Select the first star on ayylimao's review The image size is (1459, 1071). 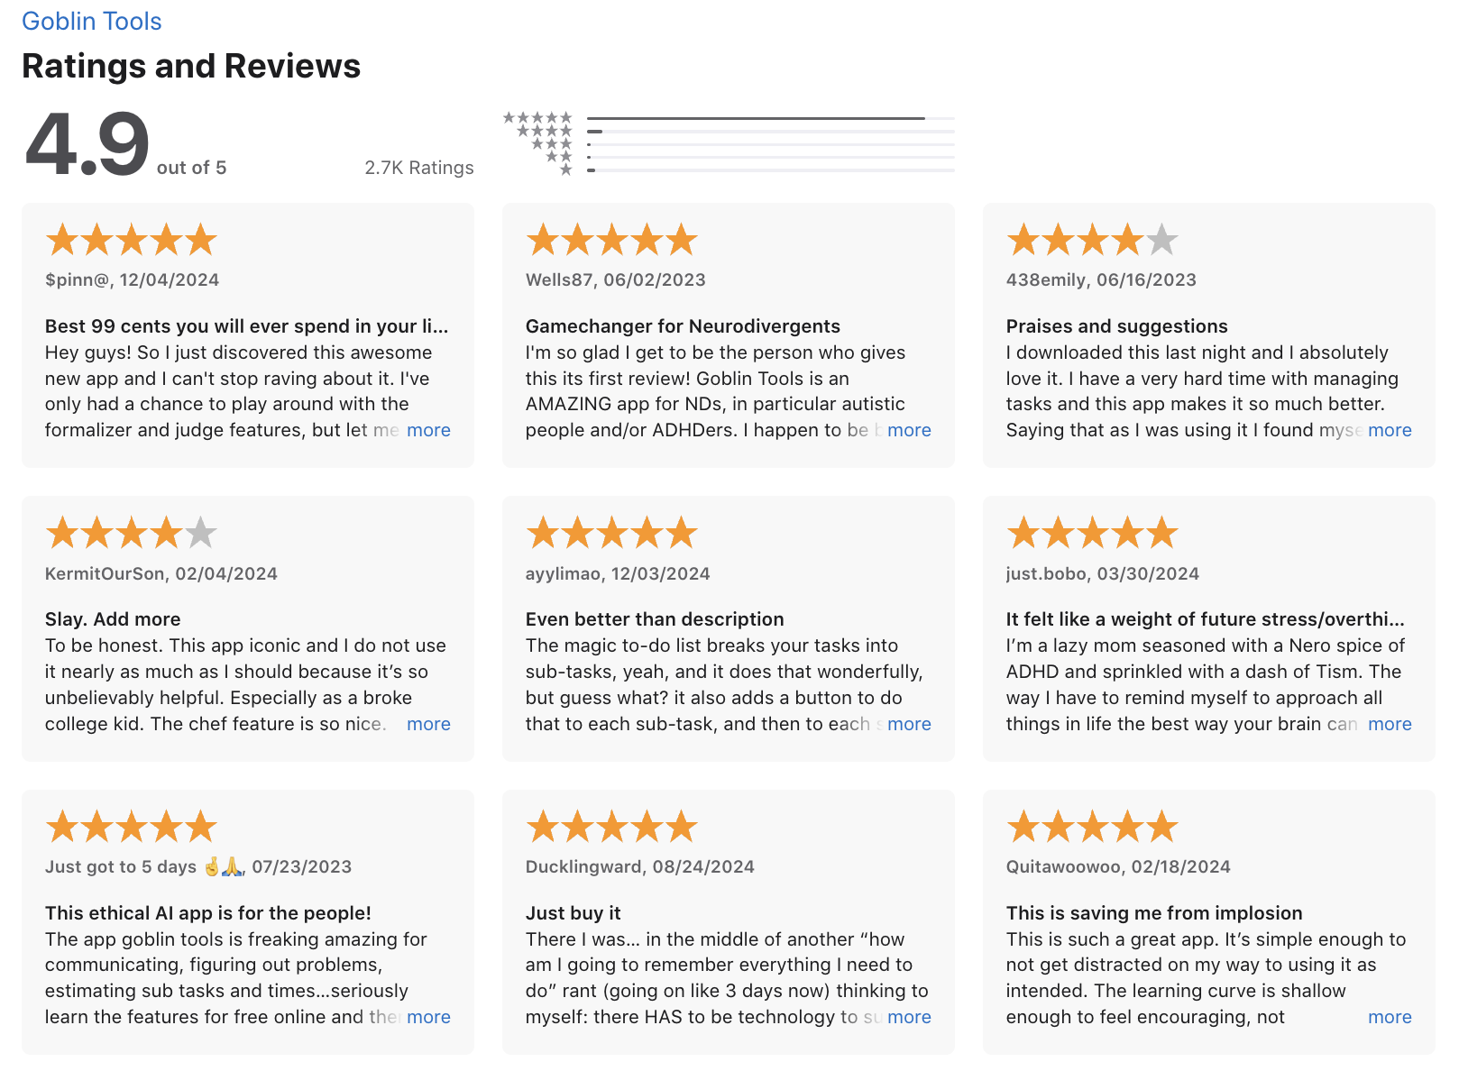coord(542,532)
